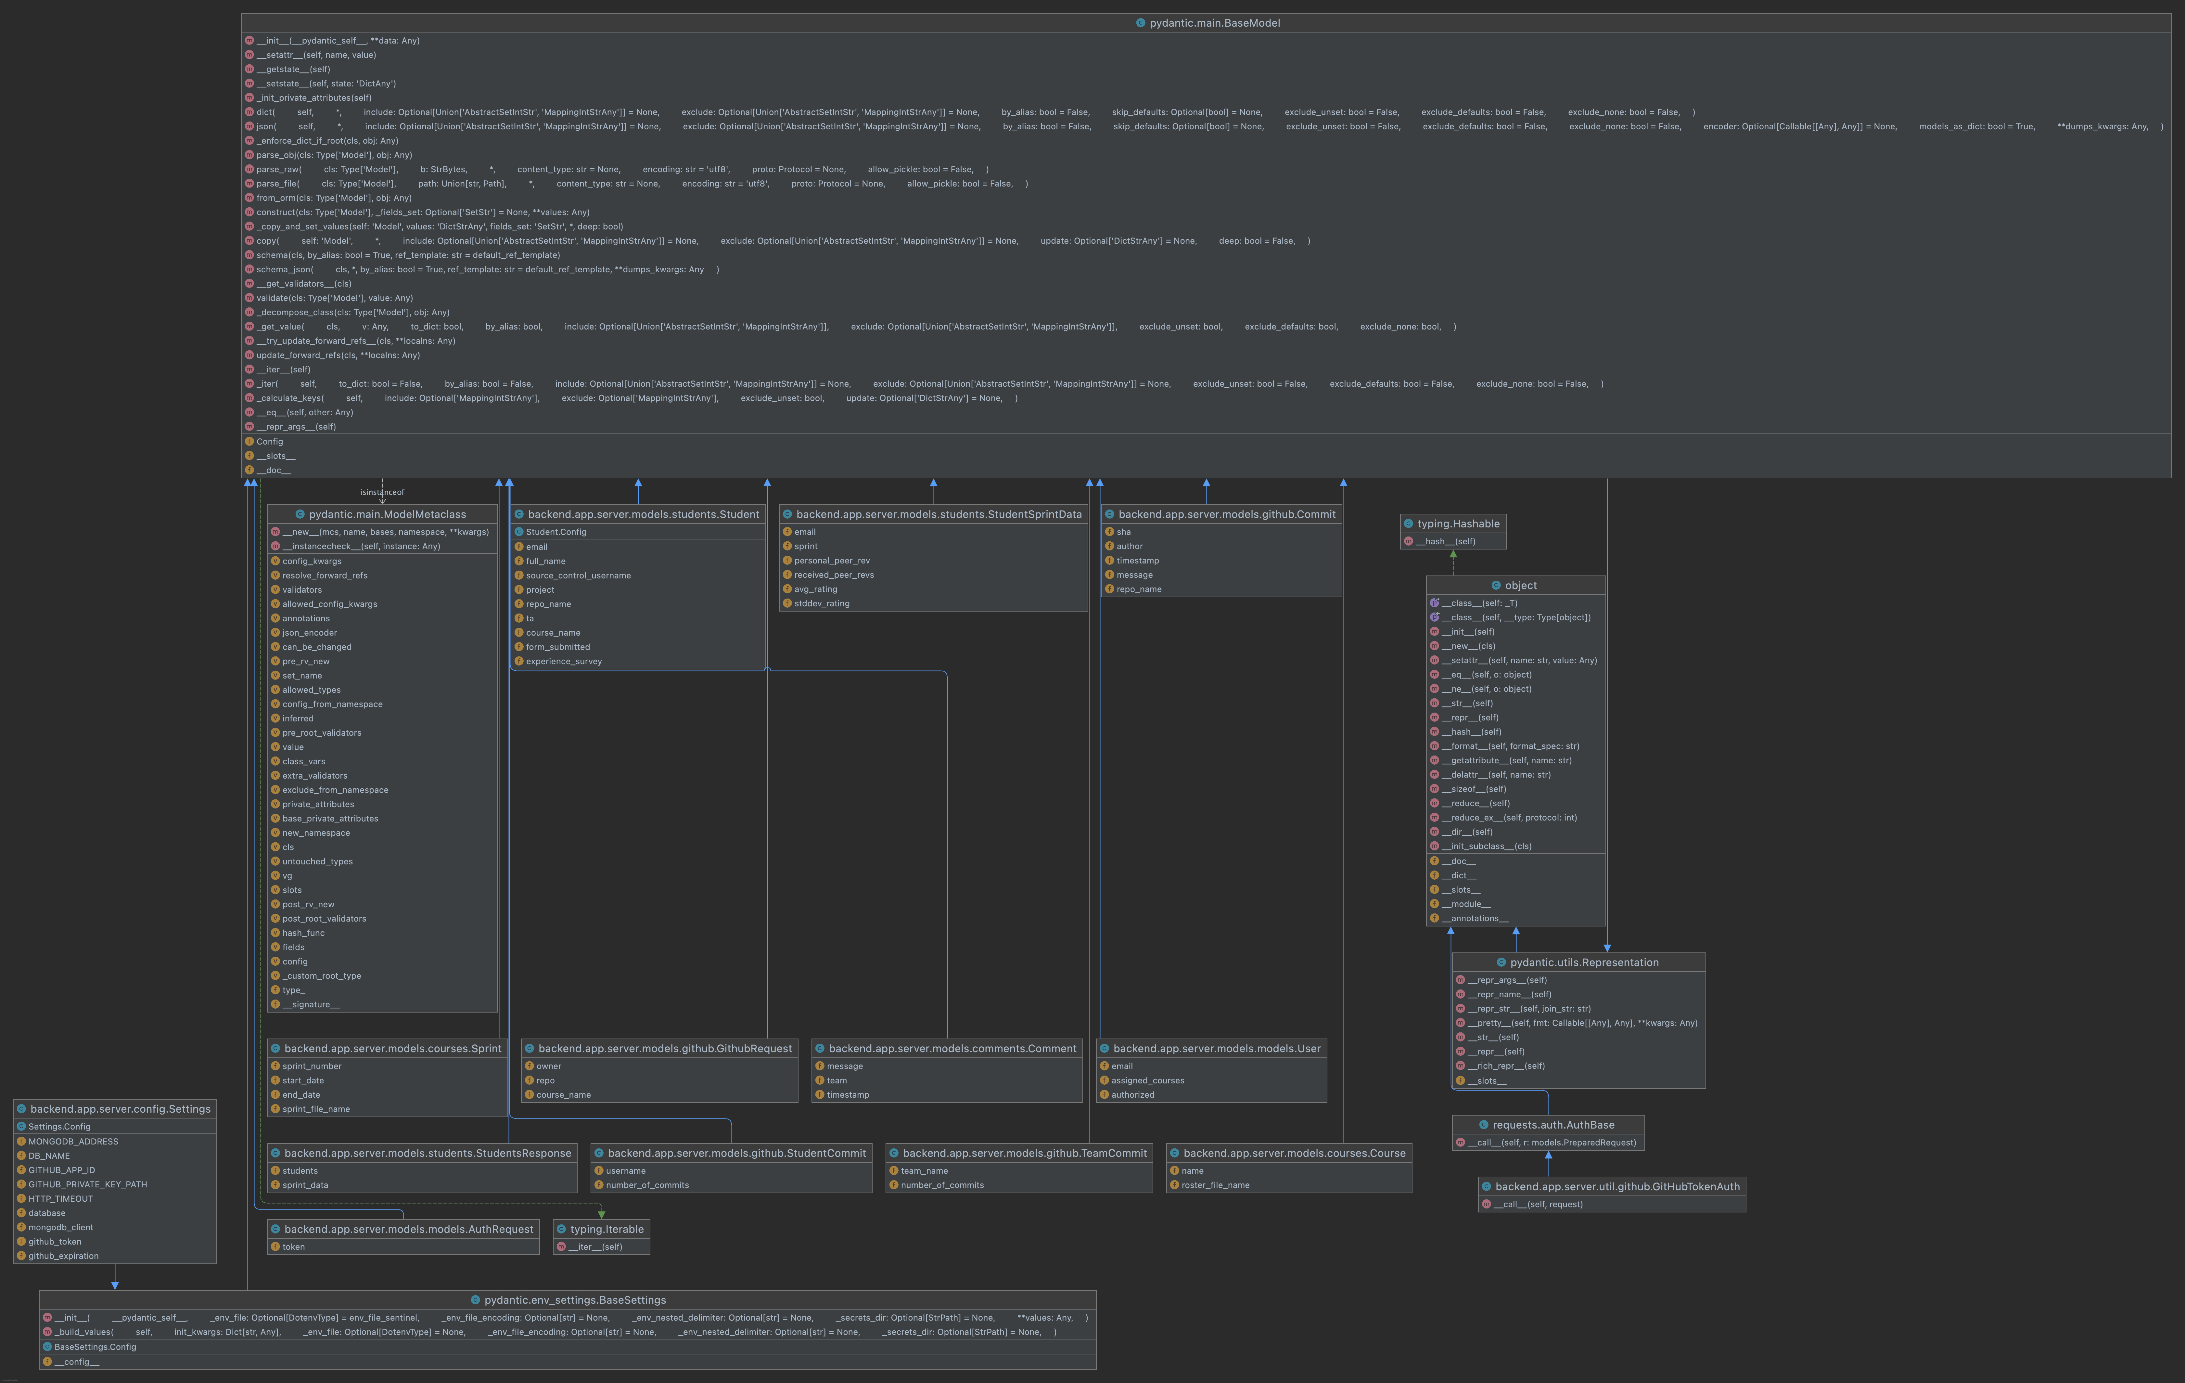
Task: Click the typing.Iterable class icon
Action: coord(561,1230)
